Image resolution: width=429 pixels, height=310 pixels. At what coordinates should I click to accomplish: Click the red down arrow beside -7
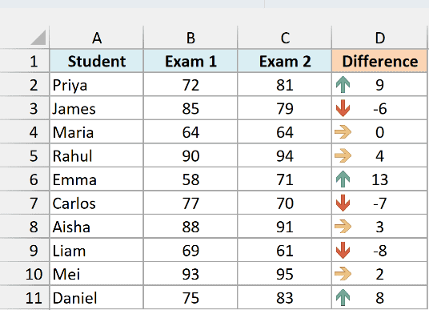coord(343,203)
